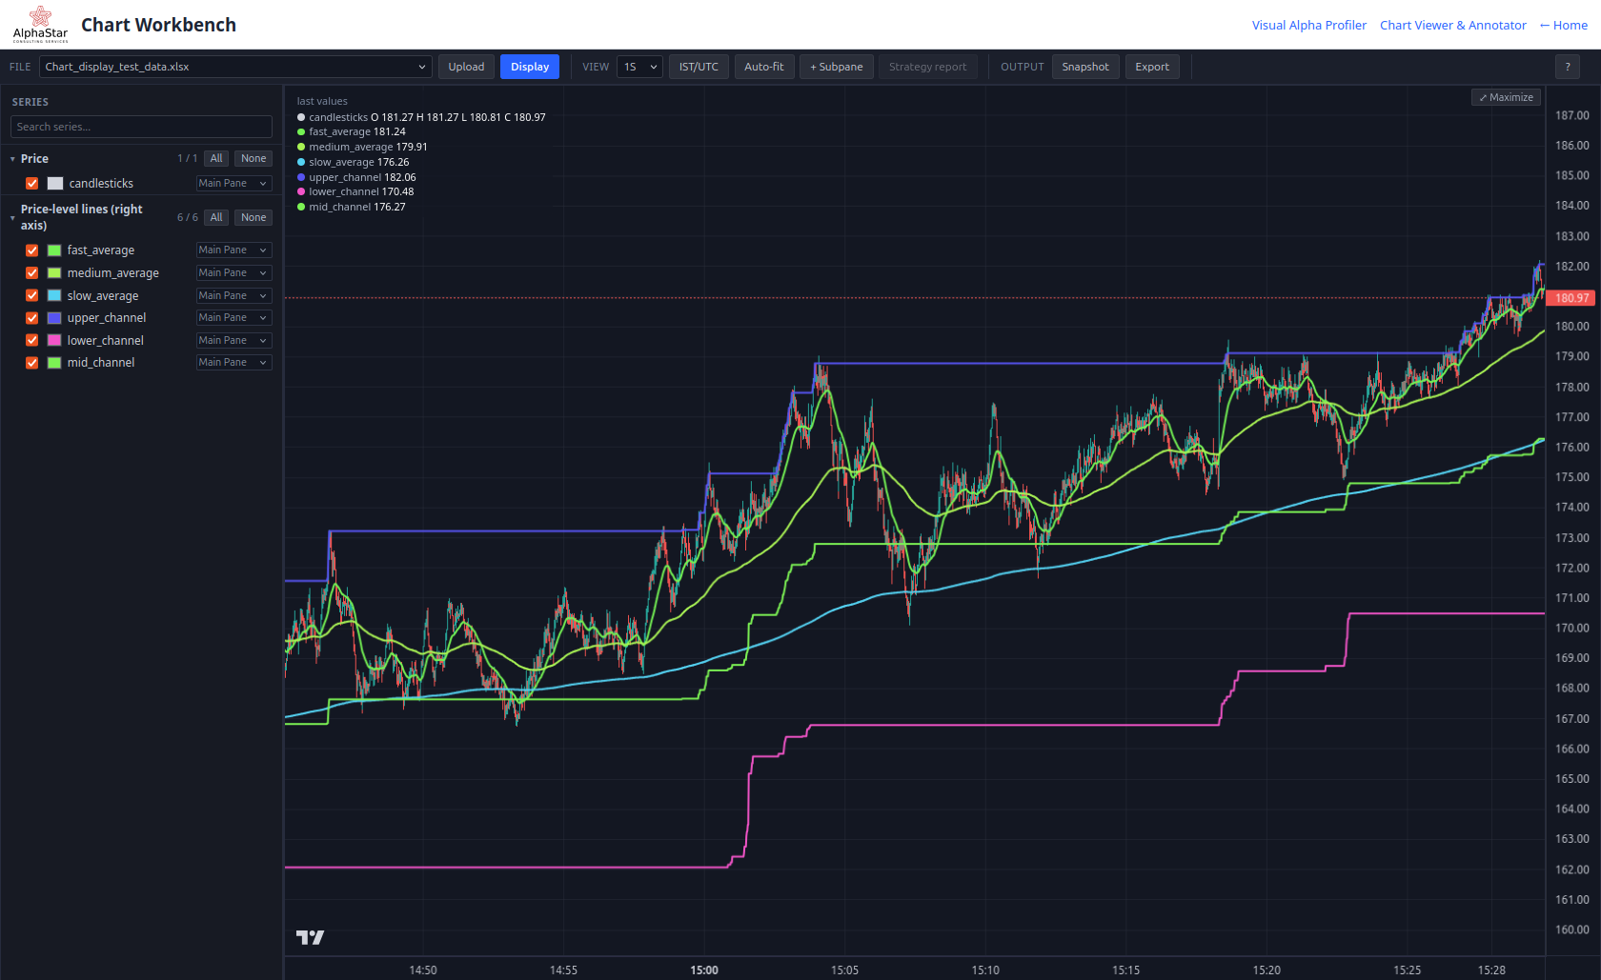Image resolution: width=1601 pixels, height=980 pixels.
Task: Add a subpane with + Subpane
Action: coord(836,67)
